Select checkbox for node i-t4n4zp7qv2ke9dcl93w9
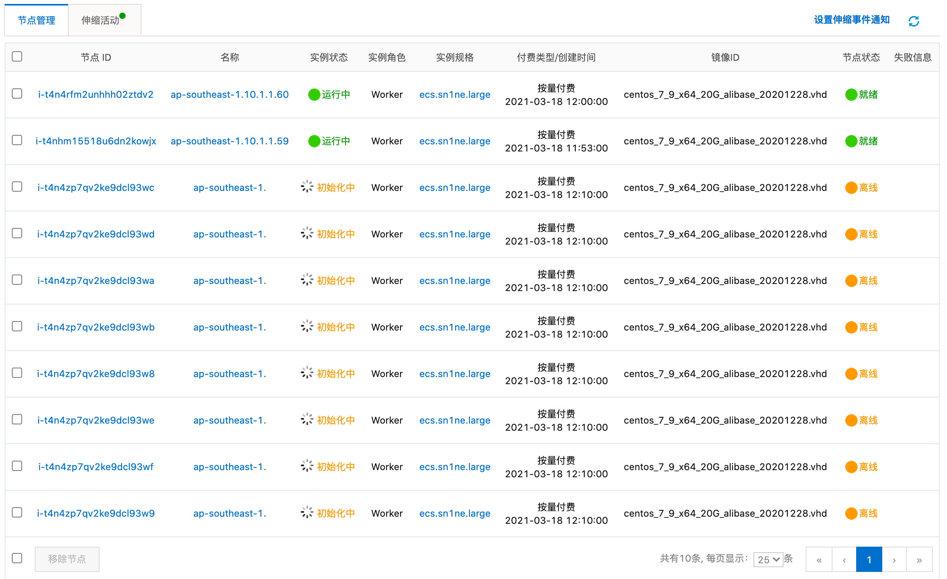 point(17,513)
